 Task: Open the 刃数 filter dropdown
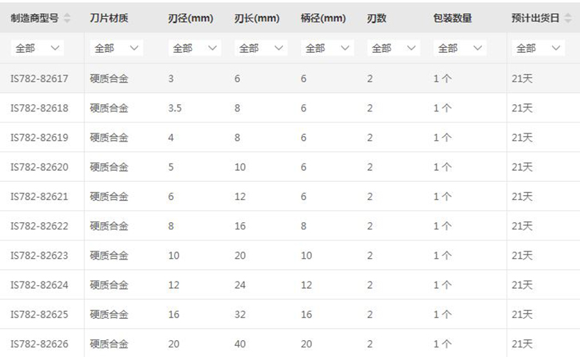[394, 48]
